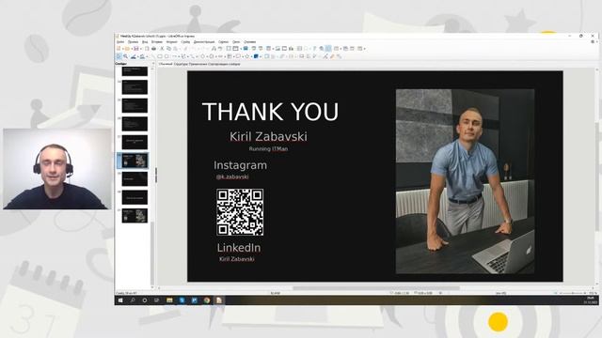Select the Symbol Shapes tool
The width and height of the screenshot is (602, 338).
(212, 56)
